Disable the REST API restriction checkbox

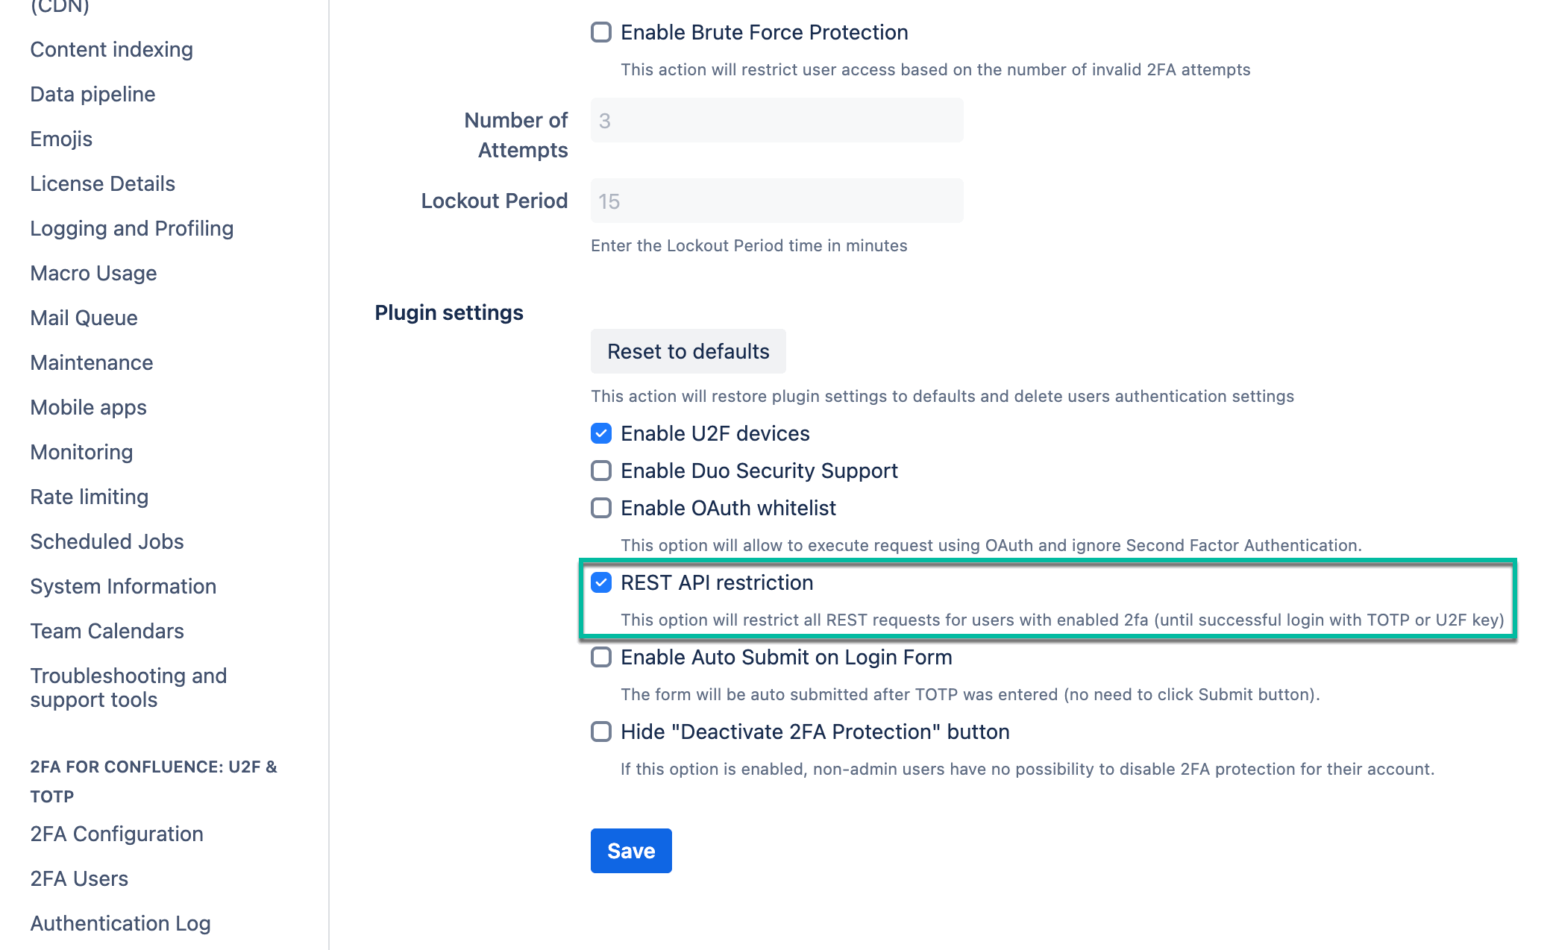(x=601, y=582)
